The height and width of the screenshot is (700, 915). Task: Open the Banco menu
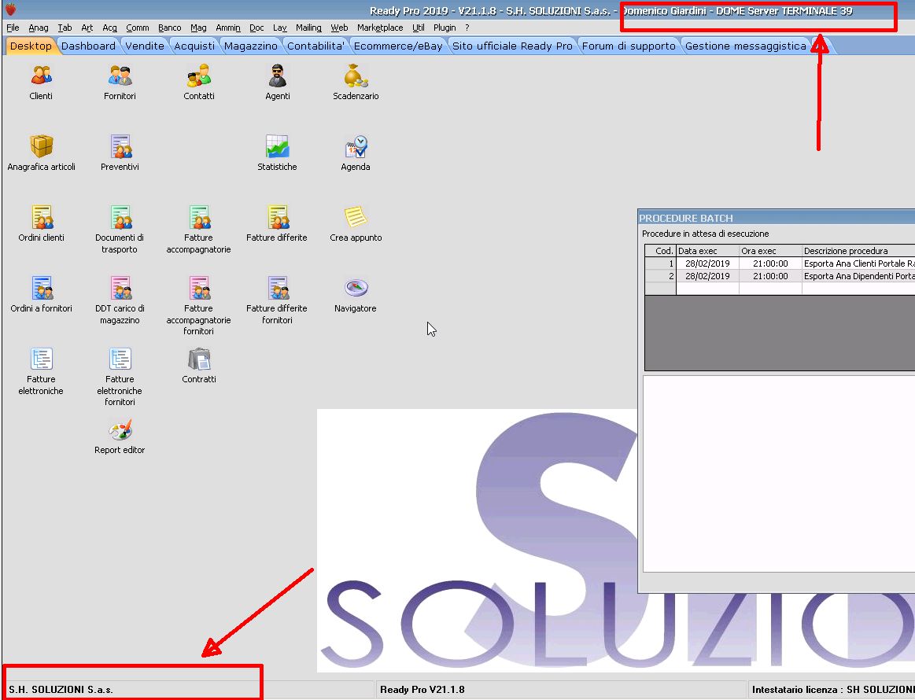pyautogui.click(x=170, y=28)
